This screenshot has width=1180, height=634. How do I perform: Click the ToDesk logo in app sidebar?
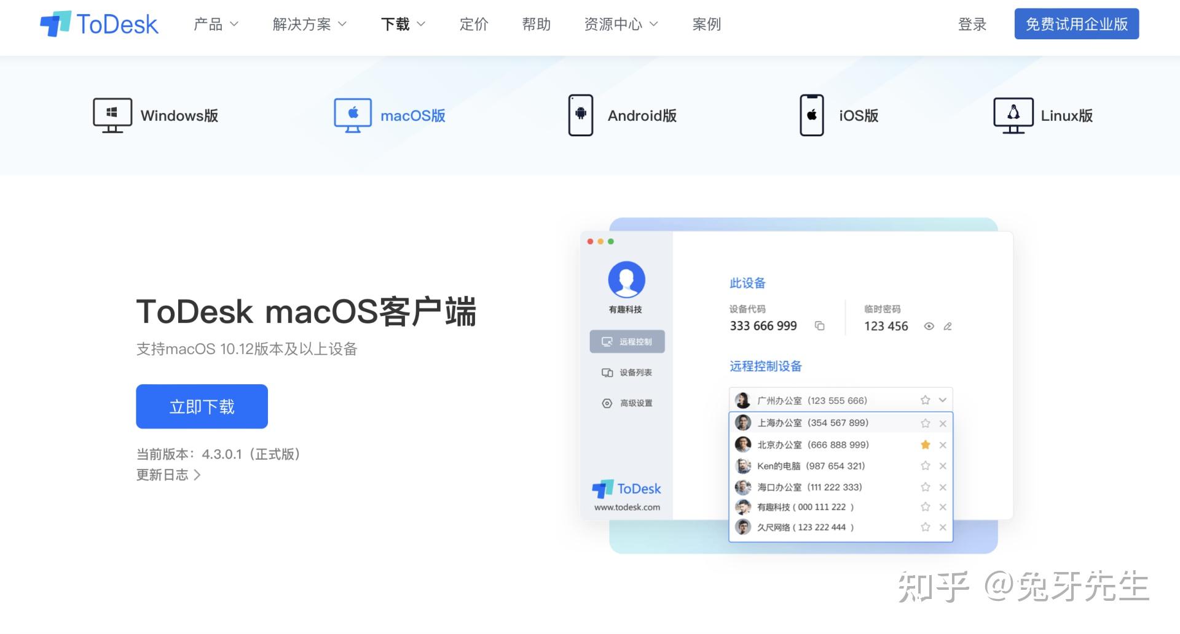[x=626, y=489]
